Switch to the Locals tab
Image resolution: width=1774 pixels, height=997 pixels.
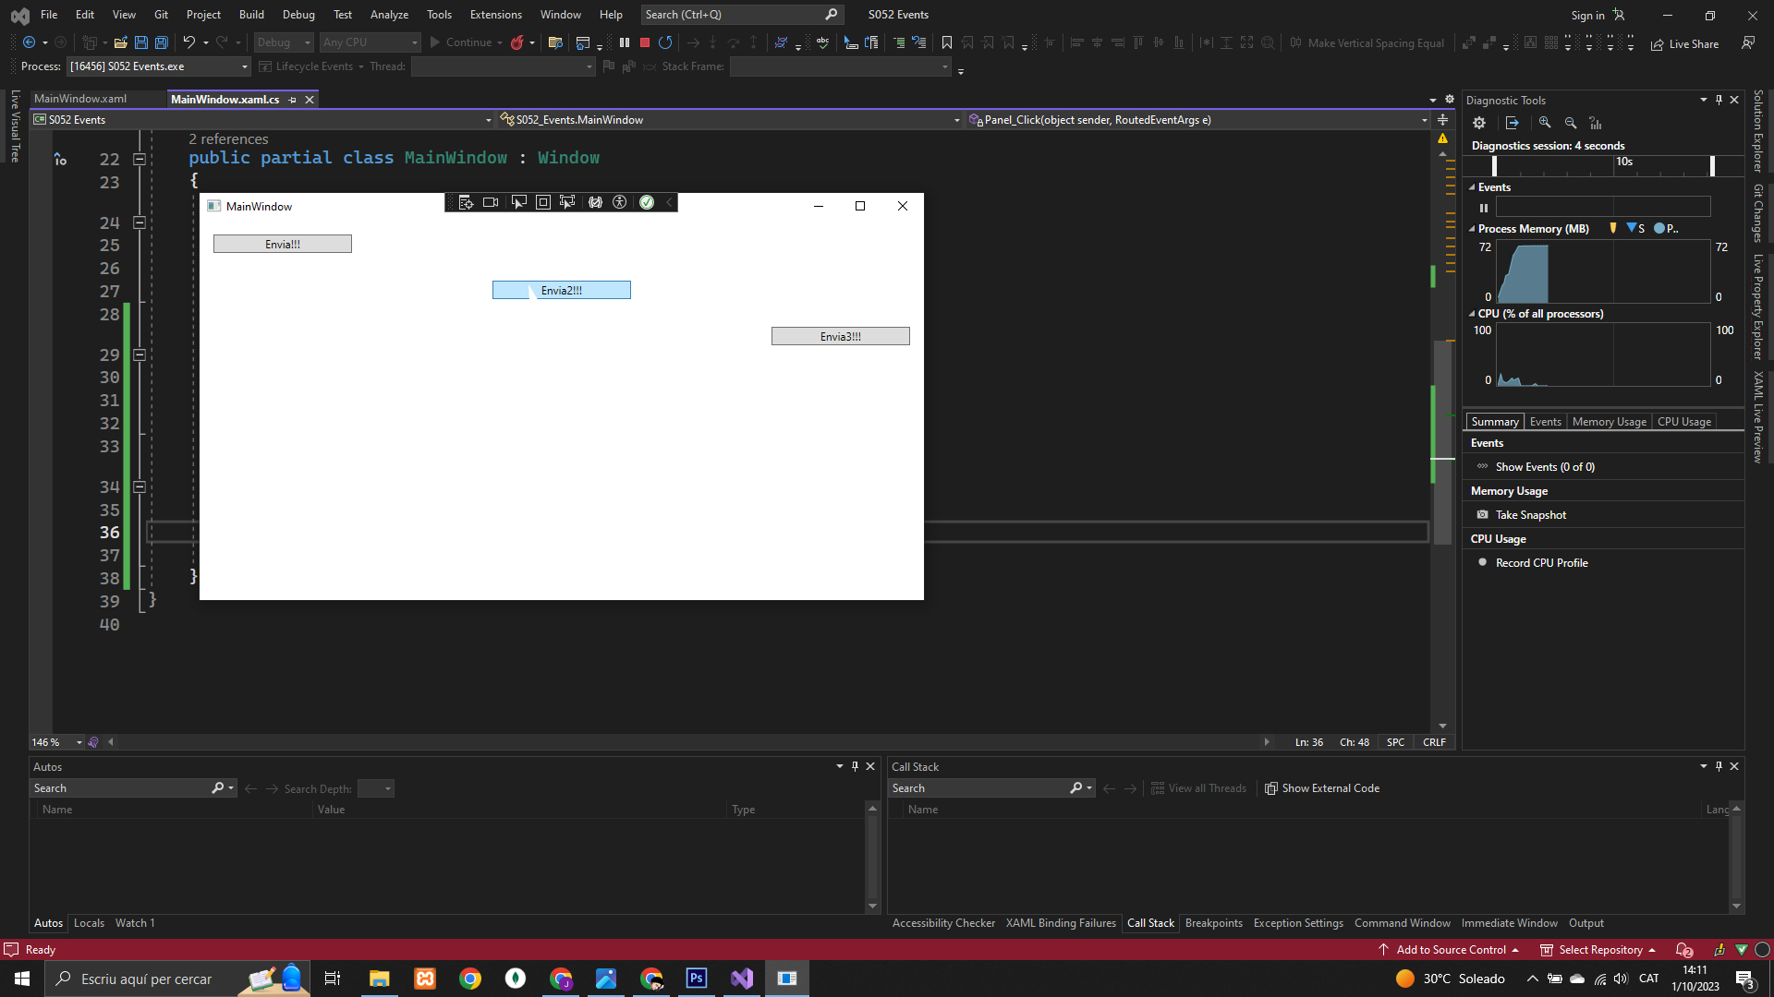pyautogui.click(x=89, y=923)
